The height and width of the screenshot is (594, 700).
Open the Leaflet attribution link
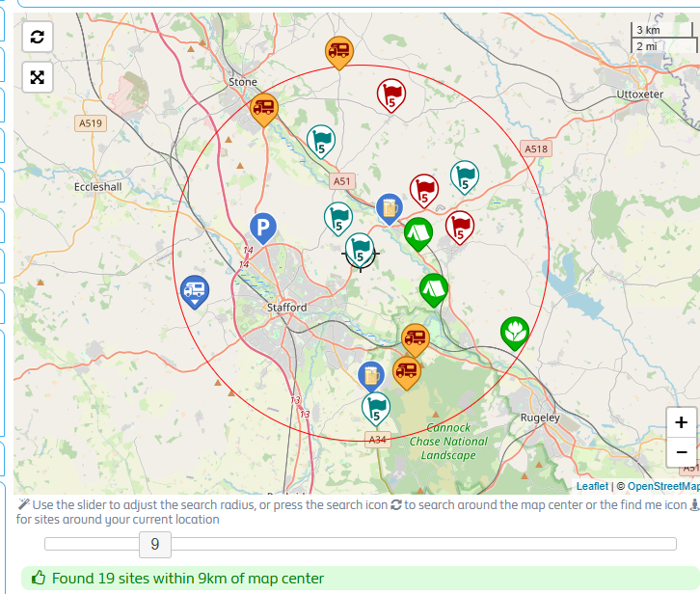[x=592, y=487]
